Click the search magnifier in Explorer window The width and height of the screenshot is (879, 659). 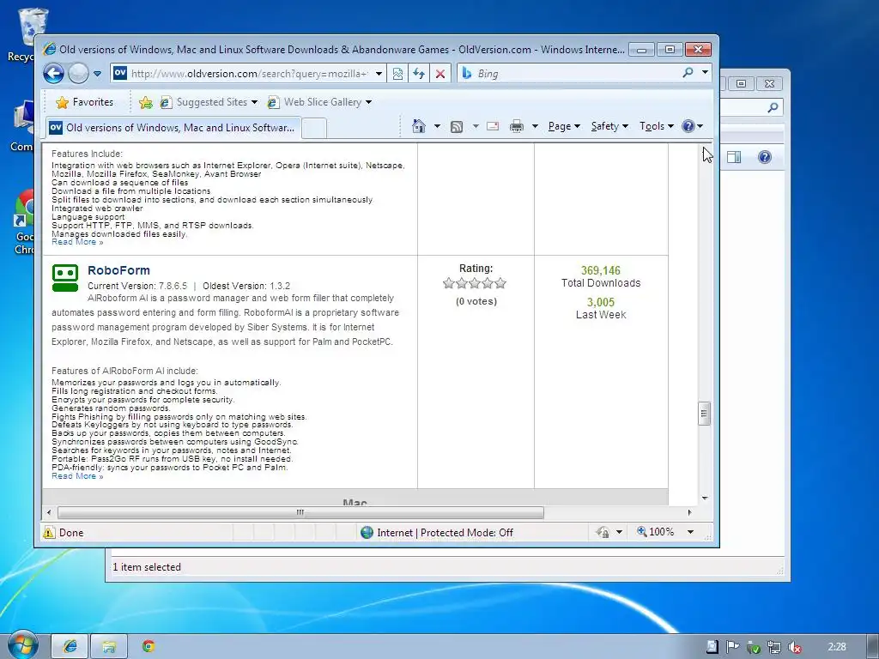pos(773,107)
